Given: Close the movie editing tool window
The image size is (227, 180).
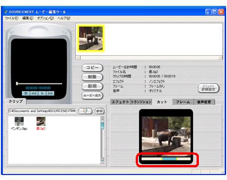Looking at the screenshot, I should (221, 12).
